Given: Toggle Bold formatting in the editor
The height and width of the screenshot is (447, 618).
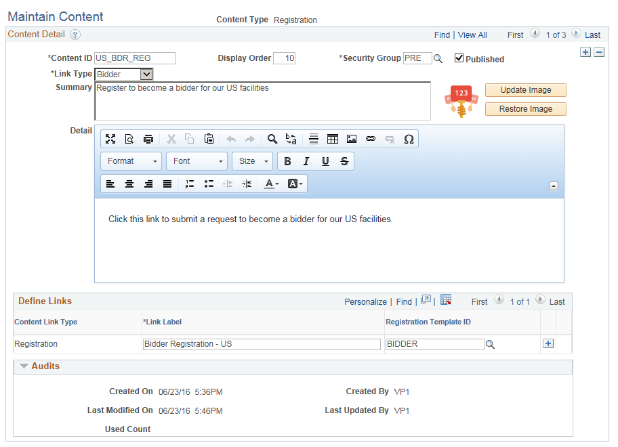Looking at the screenshot, I should click(x=287, y=161).
